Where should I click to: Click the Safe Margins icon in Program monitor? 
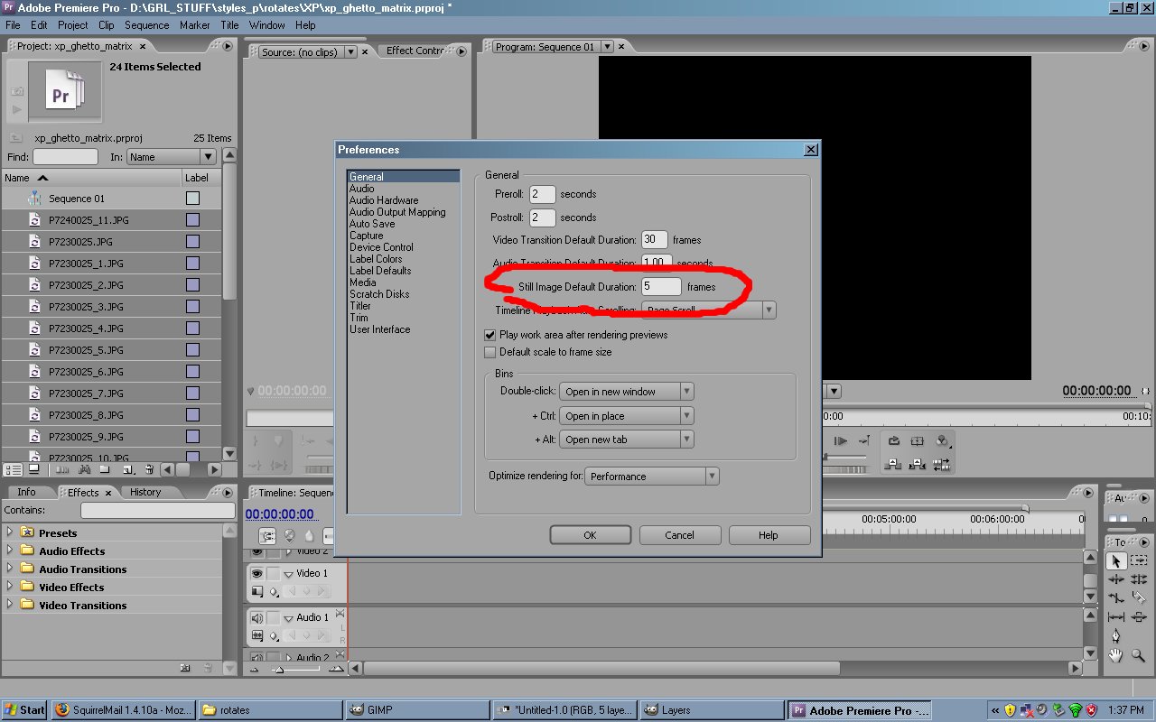(918, 440)
